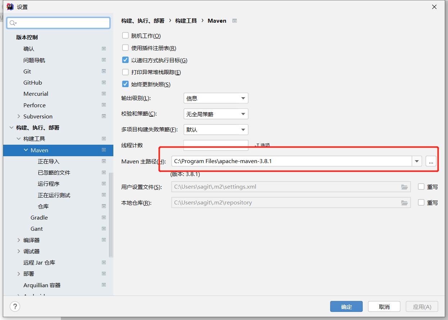Click the project-level icon beside 构建工具
Screen dimensions: 448x320
coord(104,139)
